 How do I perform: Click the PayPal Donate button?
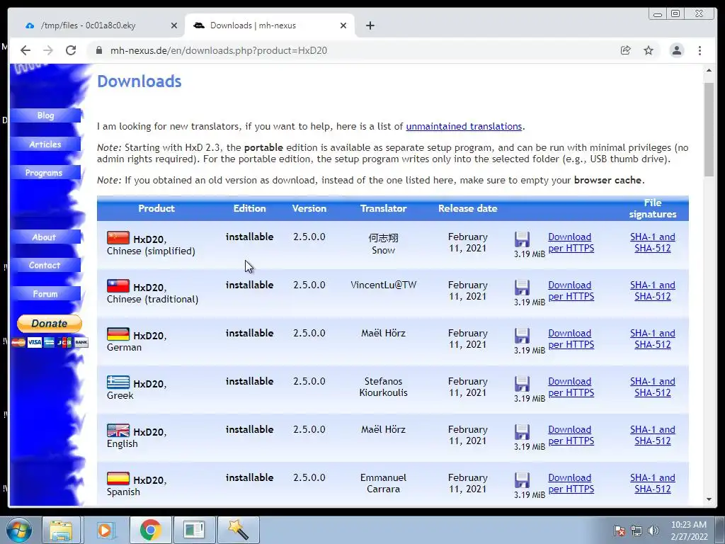pos(50,323)
